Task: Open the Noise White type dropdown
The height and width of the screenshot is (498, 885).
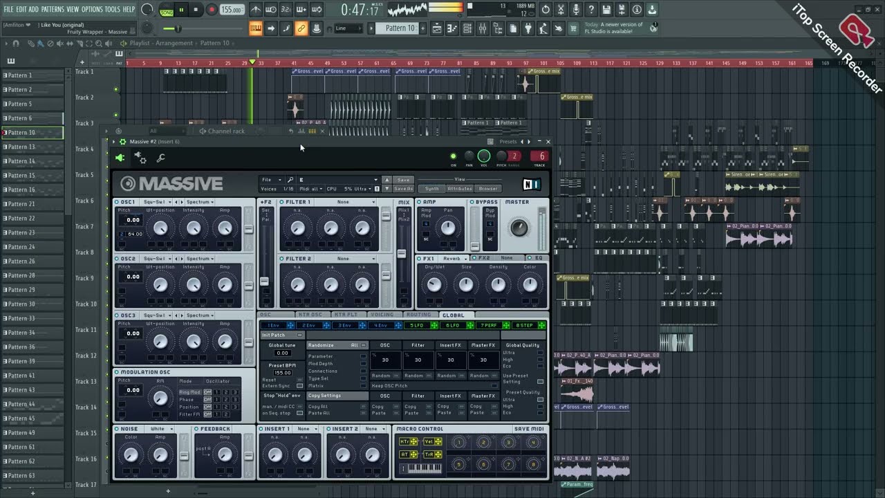Action: pos(160,429)
